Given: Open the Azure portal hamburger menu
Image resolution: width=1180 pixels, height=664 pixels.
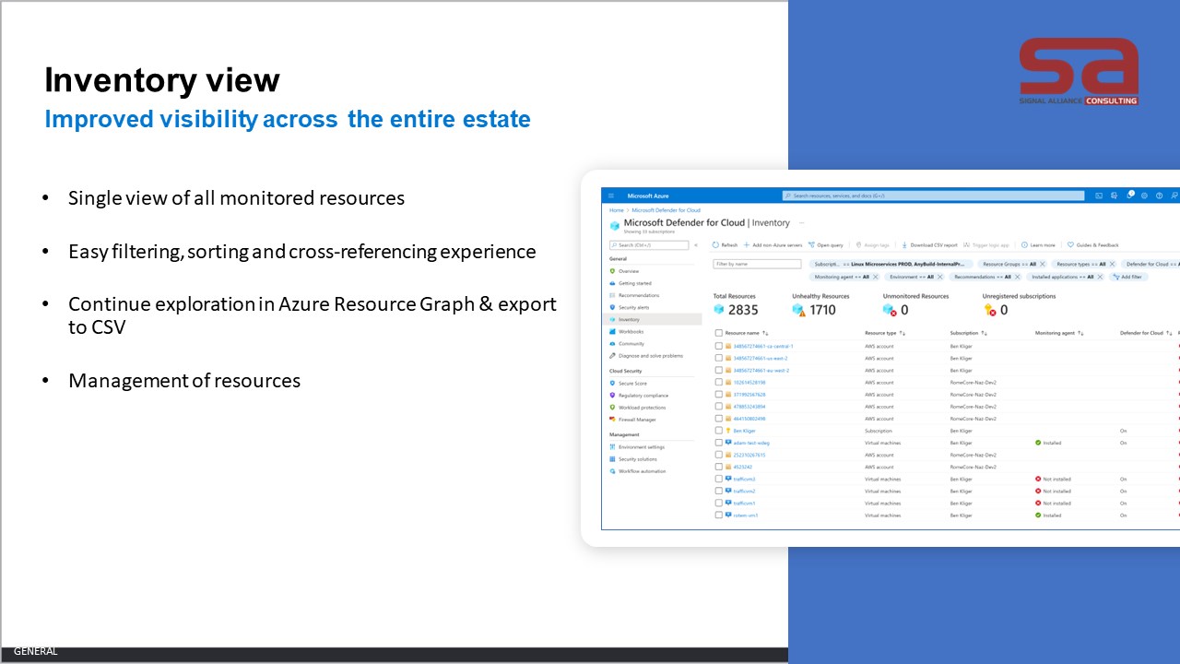Looking at the screenshot, I should click(x=611, y=196).
